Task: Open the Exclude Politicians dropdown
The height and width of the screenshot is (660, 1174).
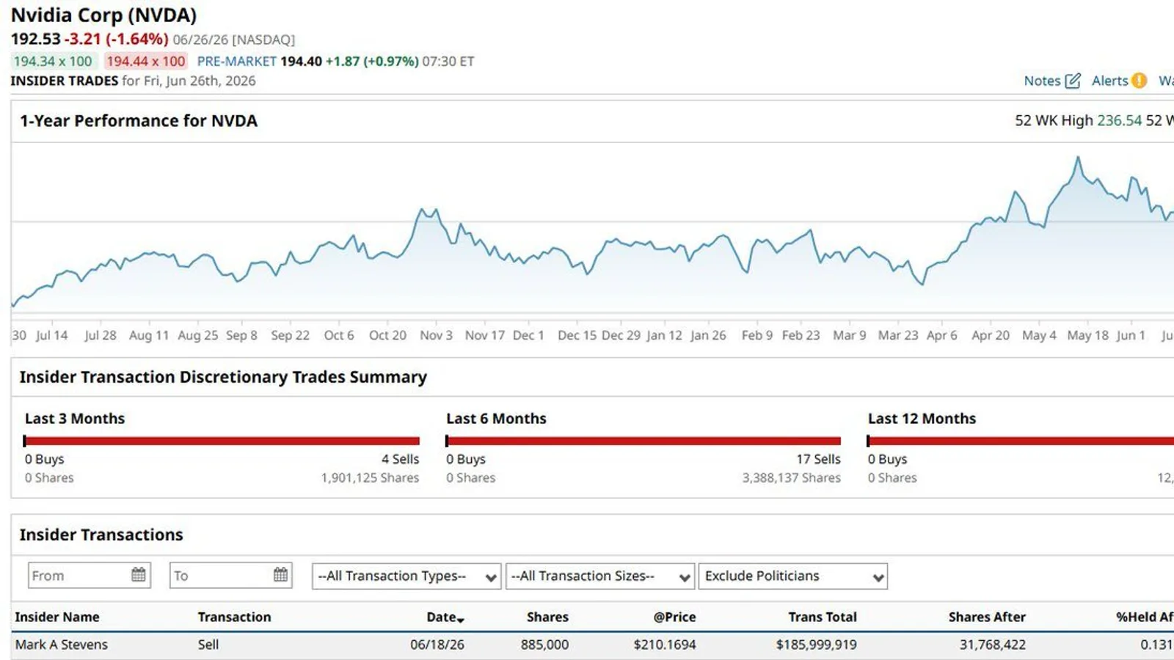Action: coord(793,576)
